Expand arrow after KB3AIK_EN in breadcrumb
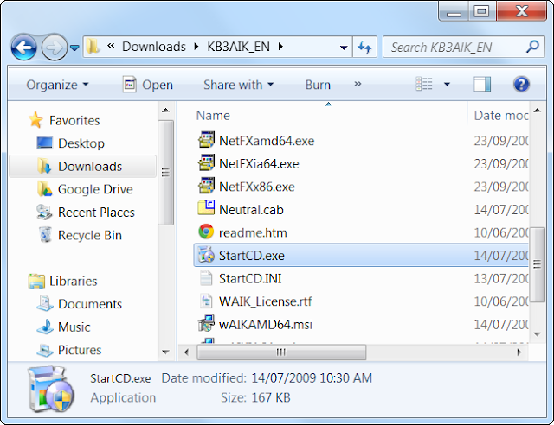Image resolution: width=554 pixels, height=425 pixels. (x=280, y=47)
